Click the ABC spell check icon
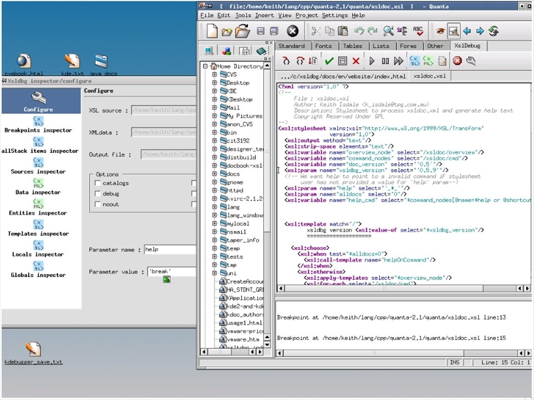The image size is (534, 400). 418,31
